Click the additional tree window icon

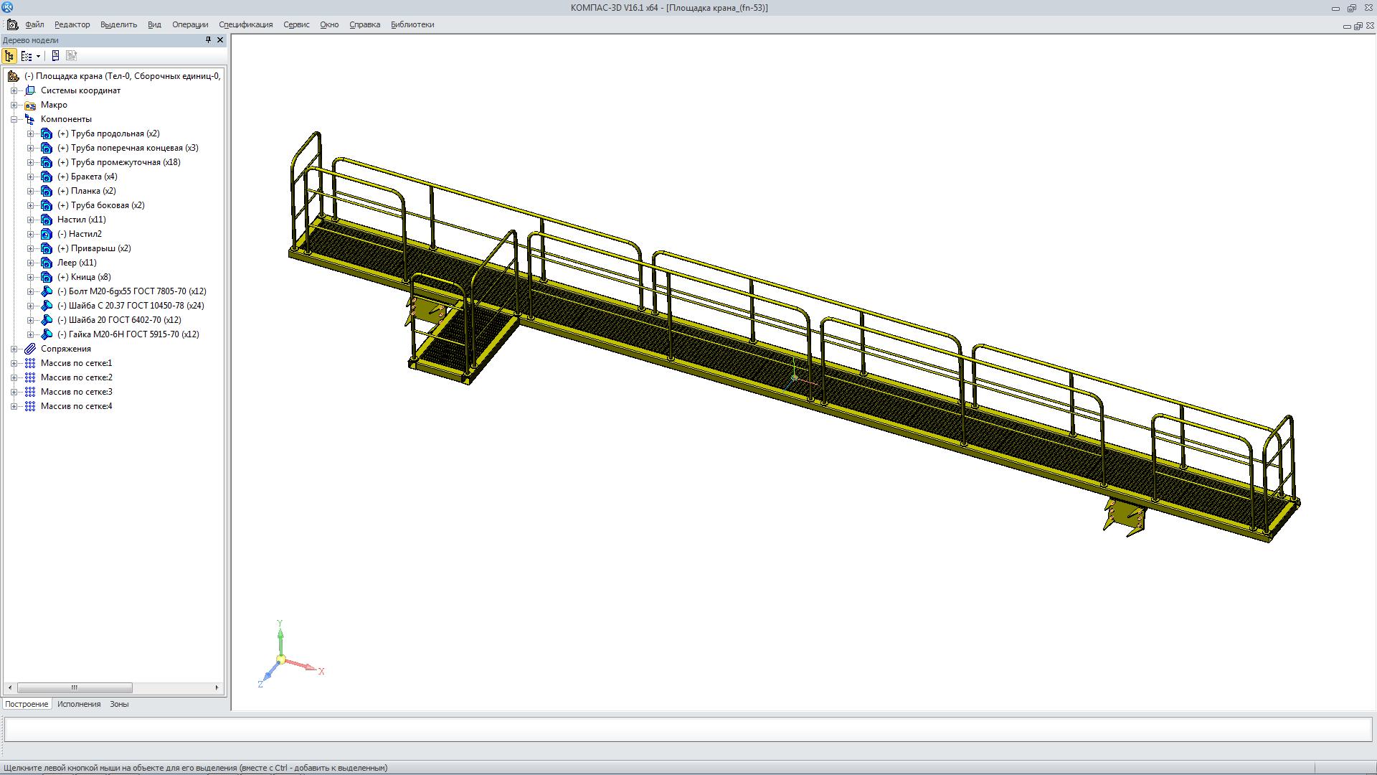click(x=55, y=56)
